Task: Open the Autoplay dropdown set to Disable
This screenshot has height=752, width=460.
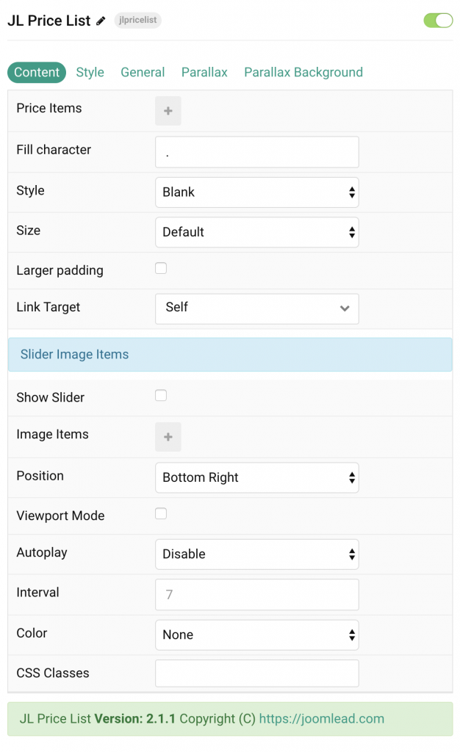Action: pyautogui.click(x=256, y=554)
